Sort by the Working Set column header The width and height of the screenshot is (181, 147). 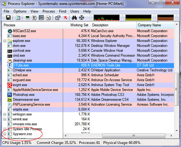click(77, 25)
